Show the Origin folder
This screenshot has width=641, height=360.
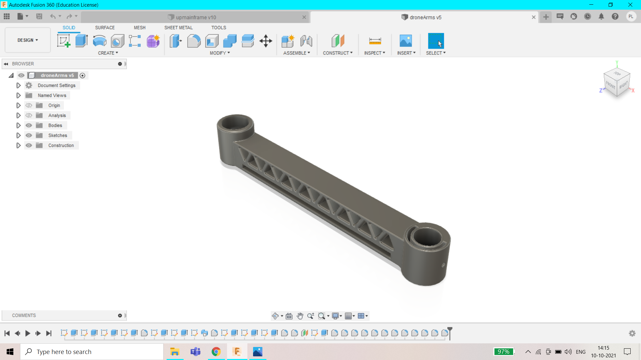pos(29,105)
